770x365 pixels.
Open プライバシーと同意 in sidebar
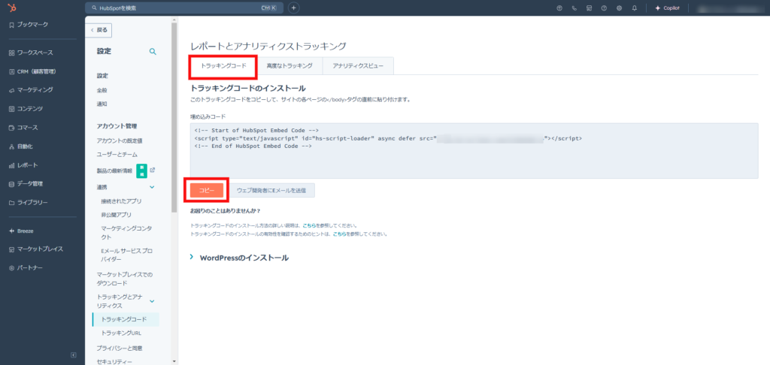pyautogui.click(x=120, y=348)
